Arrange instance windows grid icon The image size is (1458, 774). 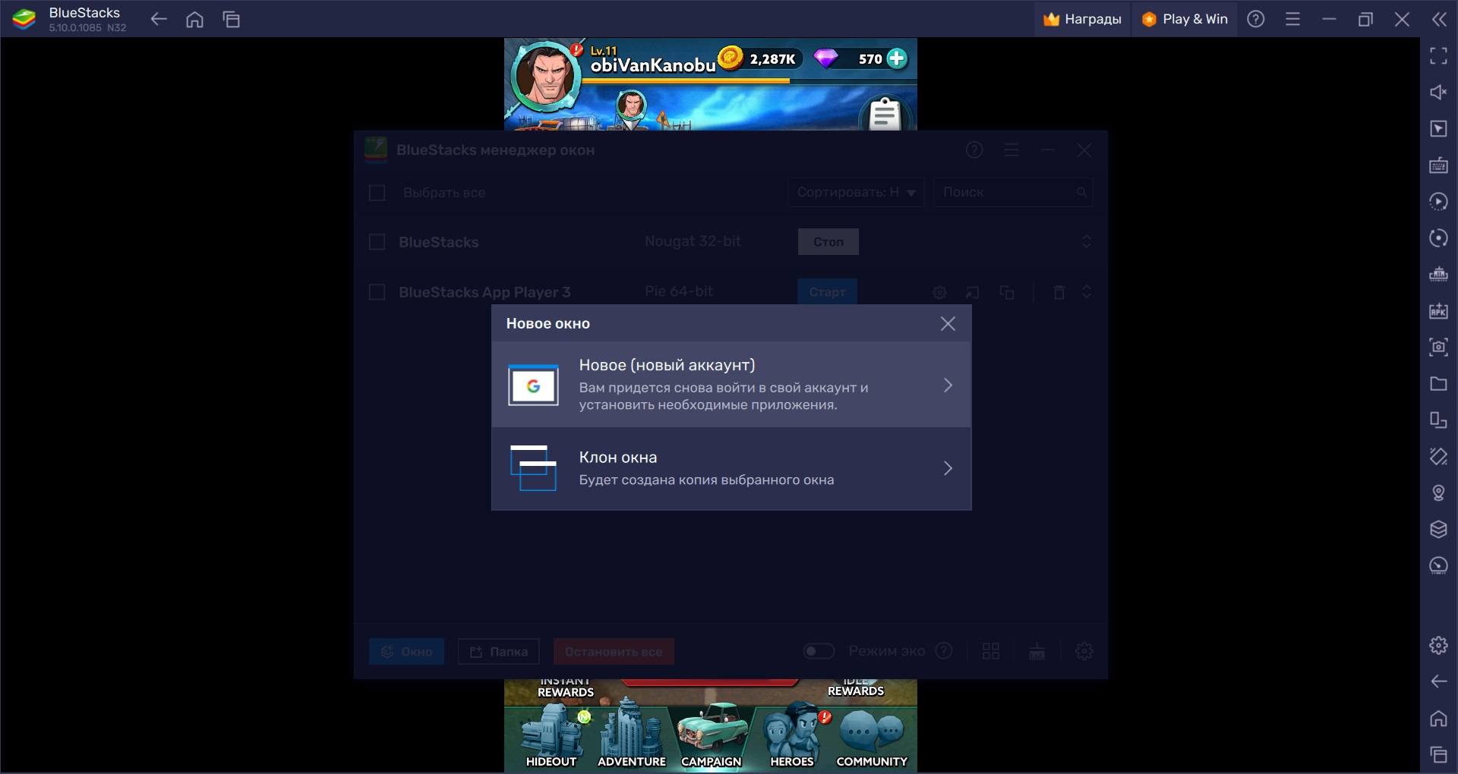pos(991,651)
